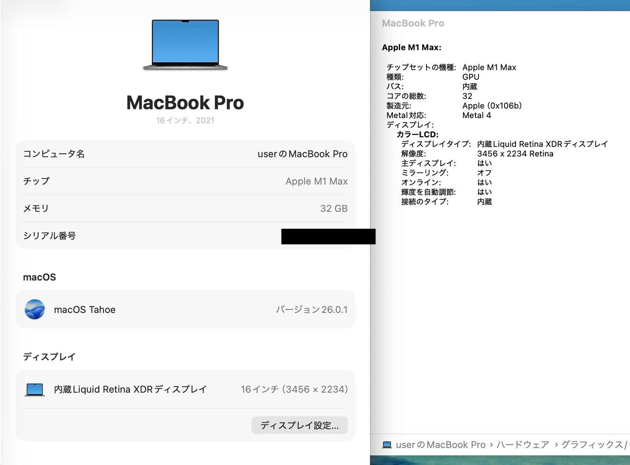The image size is (630, 465).
Task: Select the チップ Apple M1 Max row
Action: coord(185,181)
